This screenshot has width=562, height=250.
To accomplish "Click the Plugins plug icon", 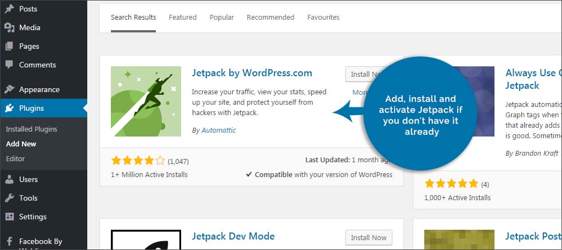I will pos(9,108).
